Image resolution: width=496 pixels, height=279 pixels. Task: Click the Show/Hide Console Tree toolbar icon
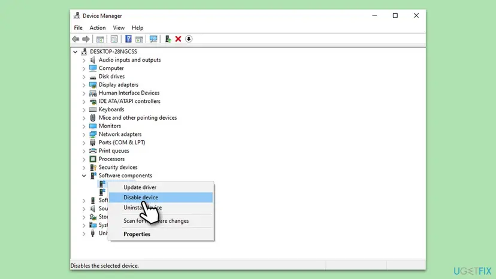pyautogui.click(x=100, y=39)
